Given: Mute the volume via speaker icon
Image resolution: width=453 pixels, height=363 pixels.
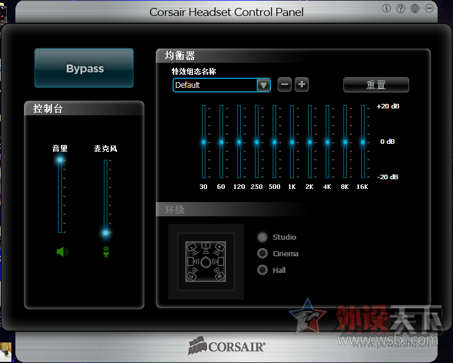Looking at the screenshot, I should 62,252.
